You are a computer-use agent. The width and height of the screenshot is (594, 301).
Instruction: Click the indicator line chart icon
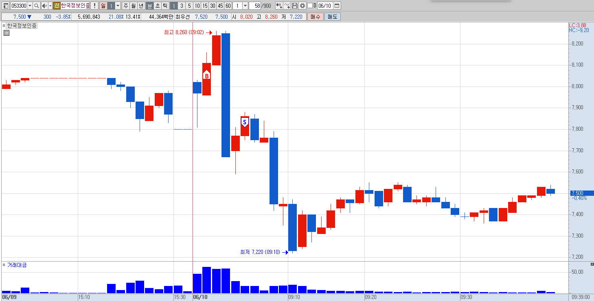click(287, 6)
